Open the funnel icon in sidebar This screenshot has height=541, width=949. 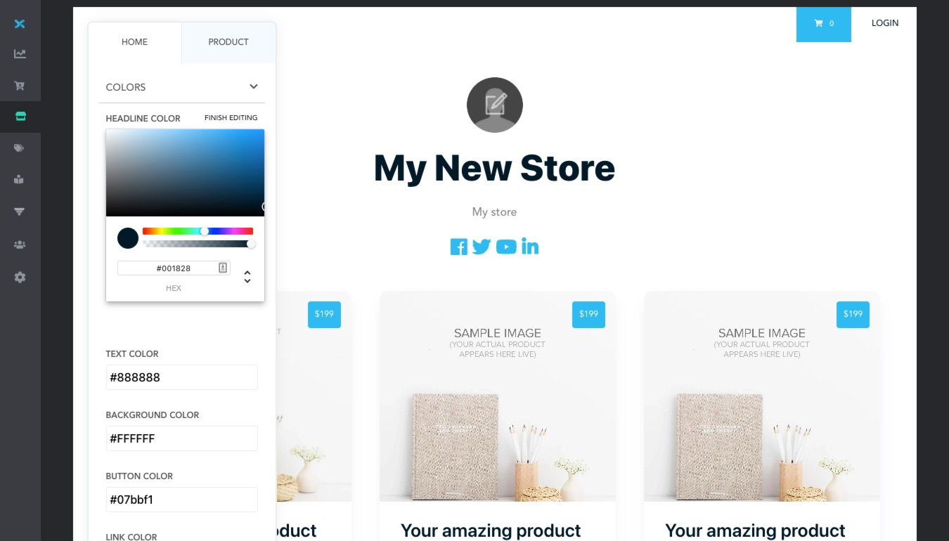click(20, 211)
